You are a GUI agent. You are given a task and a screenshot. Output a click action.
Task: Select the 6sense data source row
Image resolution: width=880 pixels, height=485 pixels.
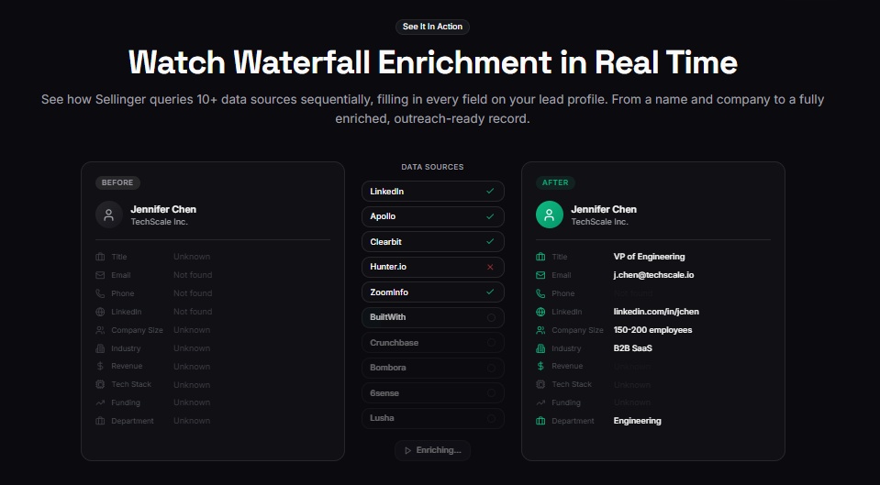click(x=433, y=393)
